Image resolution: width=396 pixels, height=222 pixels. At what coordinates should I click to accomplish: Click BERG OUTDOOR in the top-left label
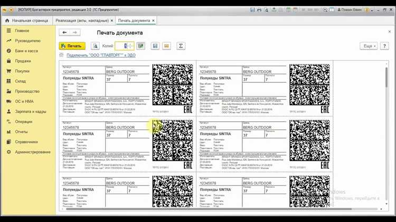coord(120,72)
